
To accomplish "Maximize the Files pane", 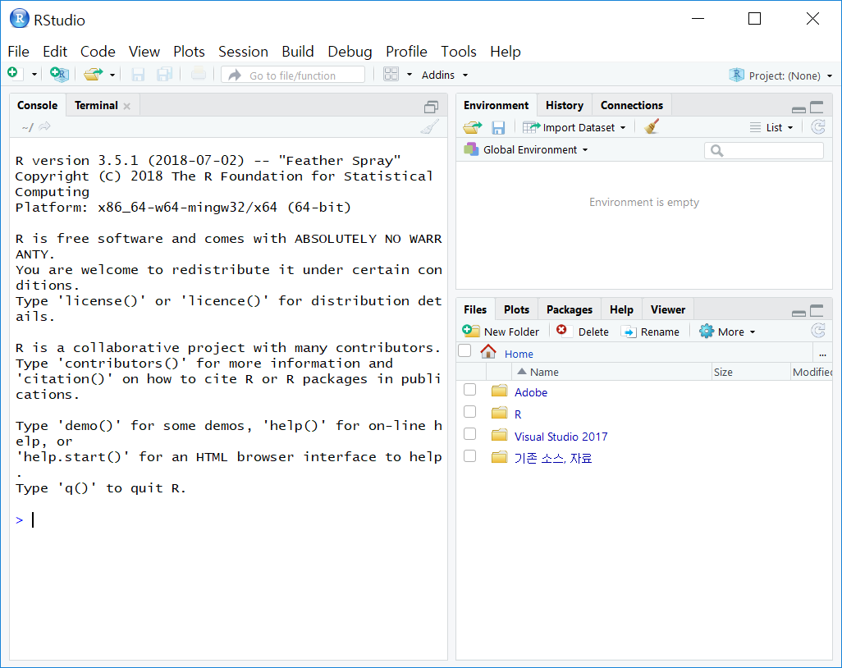I will pos(817,311).
